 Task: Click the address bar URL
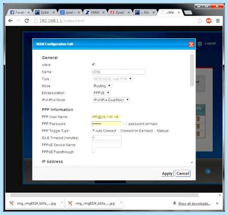point(62,21)
